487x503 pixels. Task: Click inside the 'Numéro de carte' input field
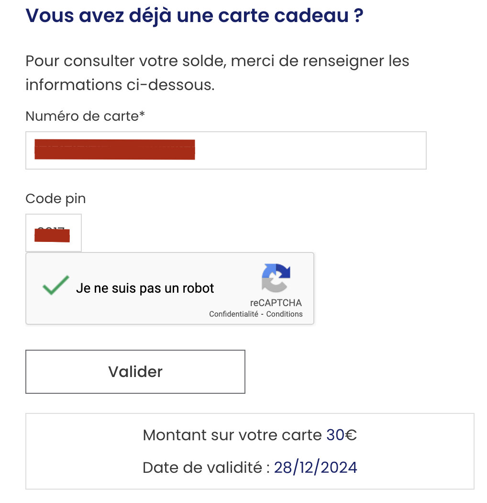(226, 150)
